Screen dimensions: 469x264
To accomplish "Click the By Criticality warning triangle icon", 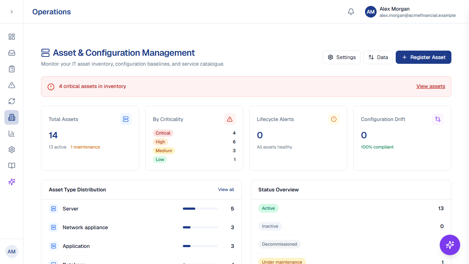I will point(230,119).
